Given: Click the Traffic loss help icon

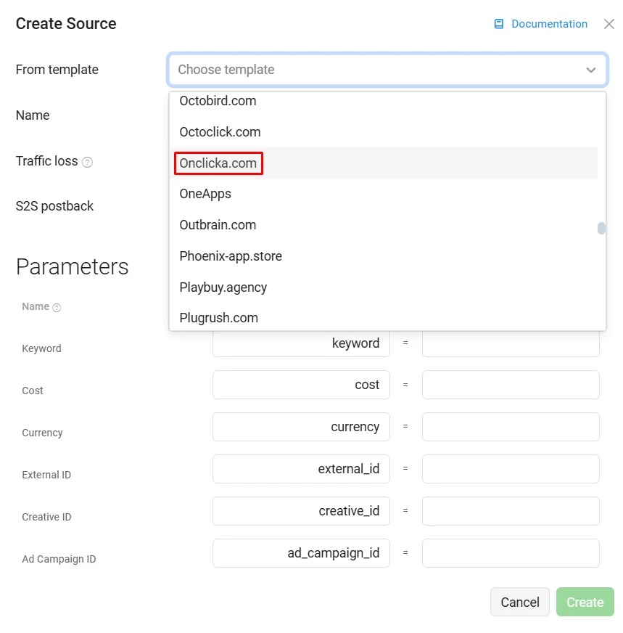Looking at the screenshot, I should [87, 162].
